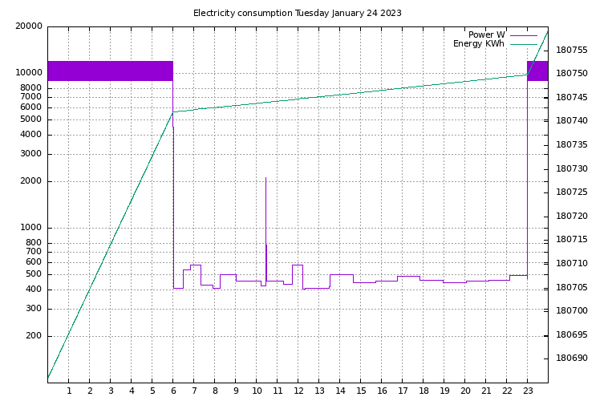Click the right axis label 180750
The image size is (616, 401).
coord(572,74)
